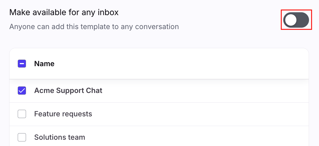Select the Solutions team inbox name

(x=59, y=137)
